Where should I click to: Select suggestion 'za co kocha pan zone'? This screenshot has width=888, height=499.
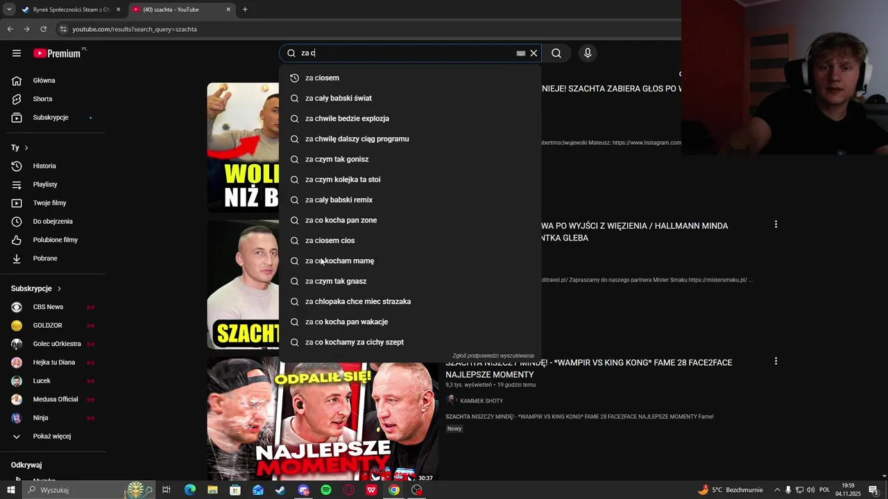[409, 220]
